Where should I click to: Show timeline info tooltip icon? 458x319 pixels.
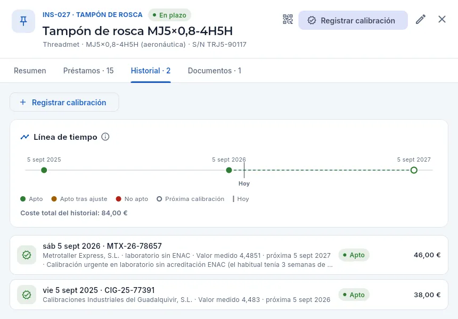pos(105,137)
